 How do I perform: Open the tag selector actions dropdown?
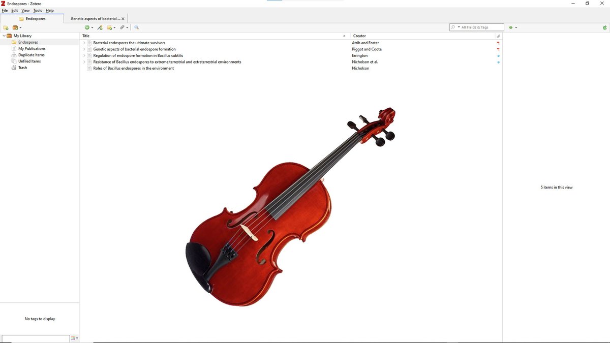[x=75, y=338]
